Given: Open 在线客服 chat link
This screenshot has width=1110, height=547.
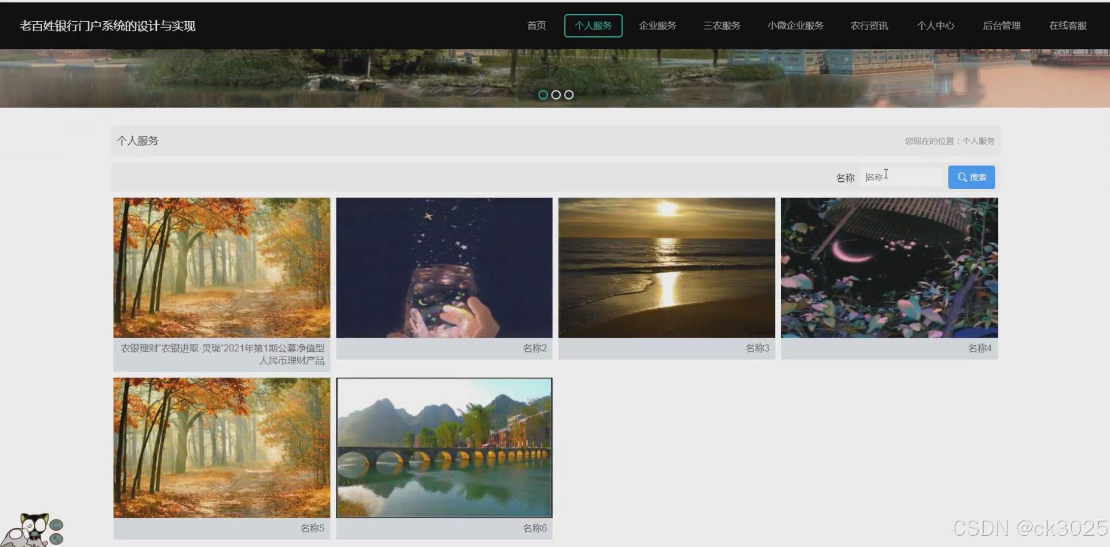Looking at the screenshot, I should (x=1067, y=26).
